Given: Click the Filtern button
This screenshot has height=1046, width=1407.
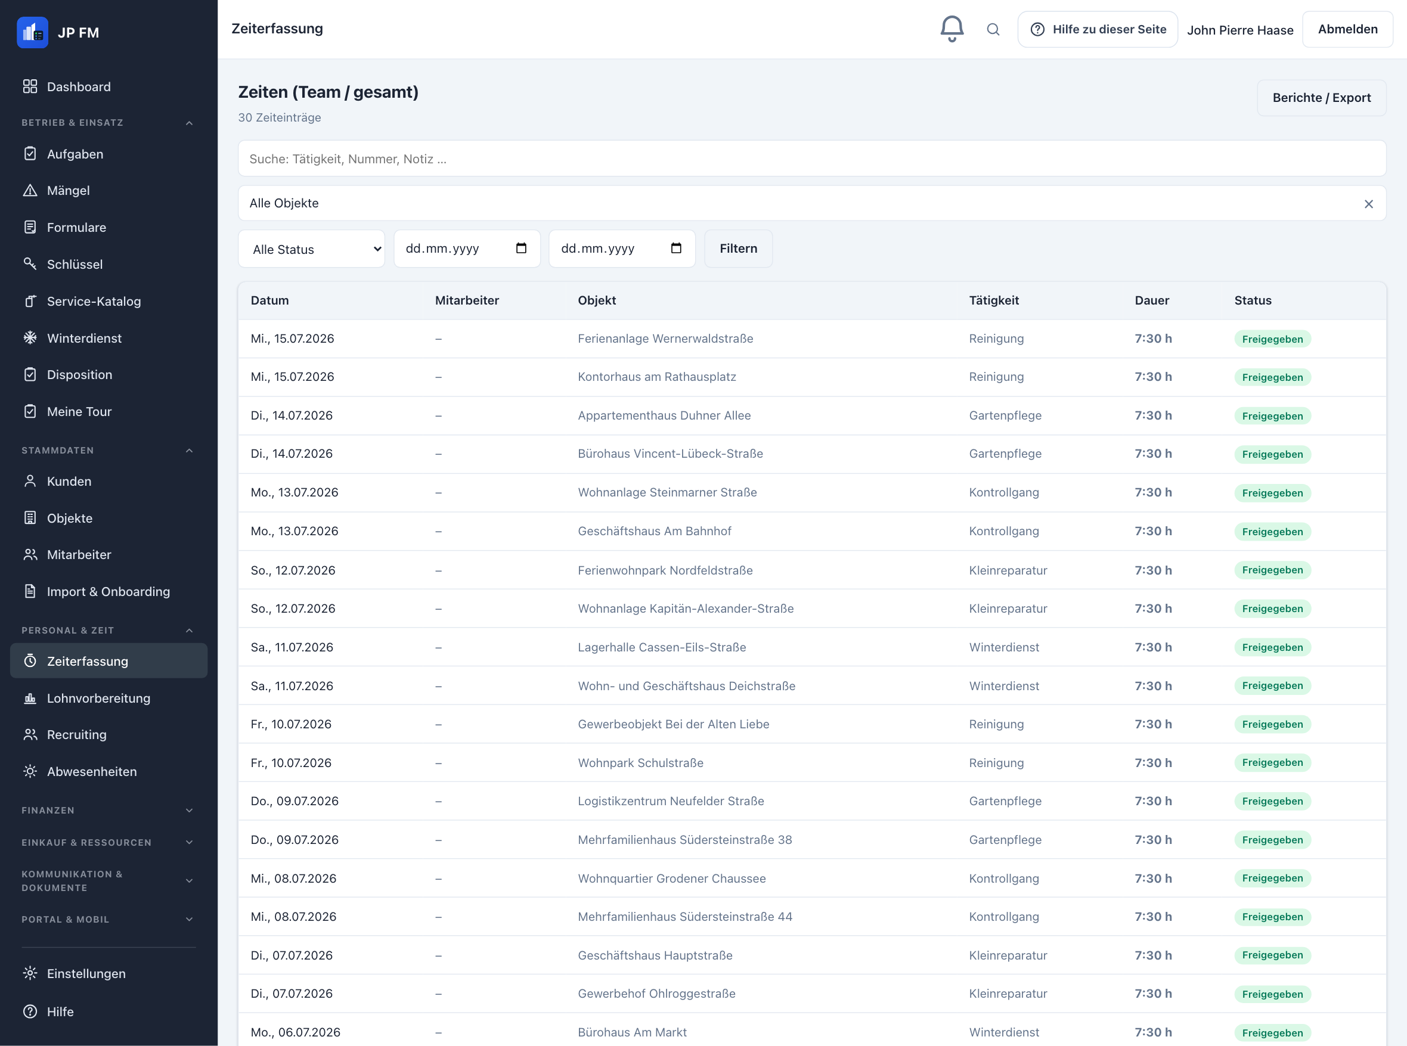Looking at the screenshot, I should [738, 249].
